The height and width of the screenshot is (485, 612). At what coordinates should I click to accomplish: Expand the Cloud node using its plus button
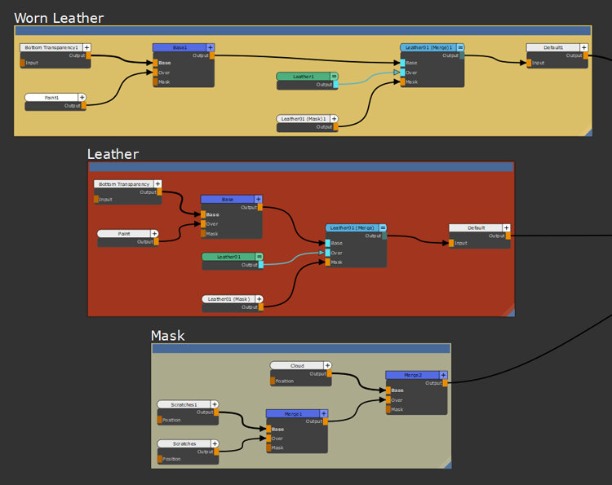pyautogui.click(x=327, y=366)
